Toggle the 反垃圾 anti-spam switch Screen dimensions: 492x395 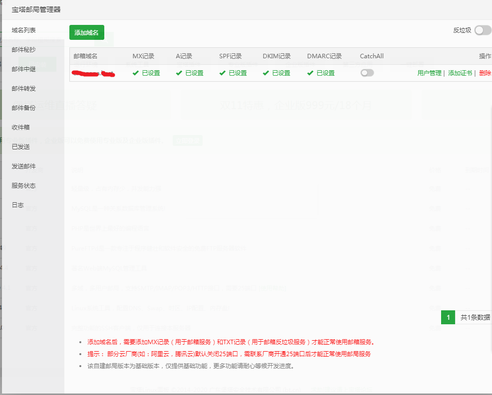[483, 30]
